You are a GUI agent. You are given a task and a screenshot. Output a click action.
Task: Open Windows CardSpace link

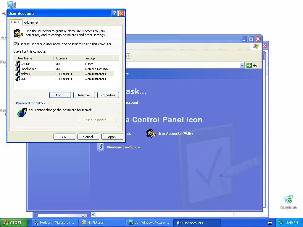point(124,147)
